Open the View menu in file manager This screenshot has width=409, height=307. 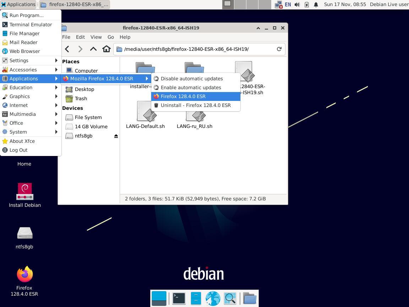coord(96,37)
